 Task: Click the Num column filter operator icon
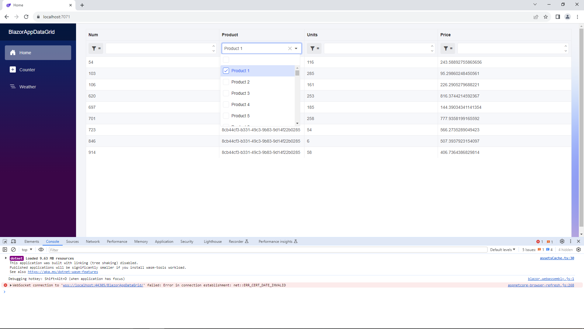96,48
